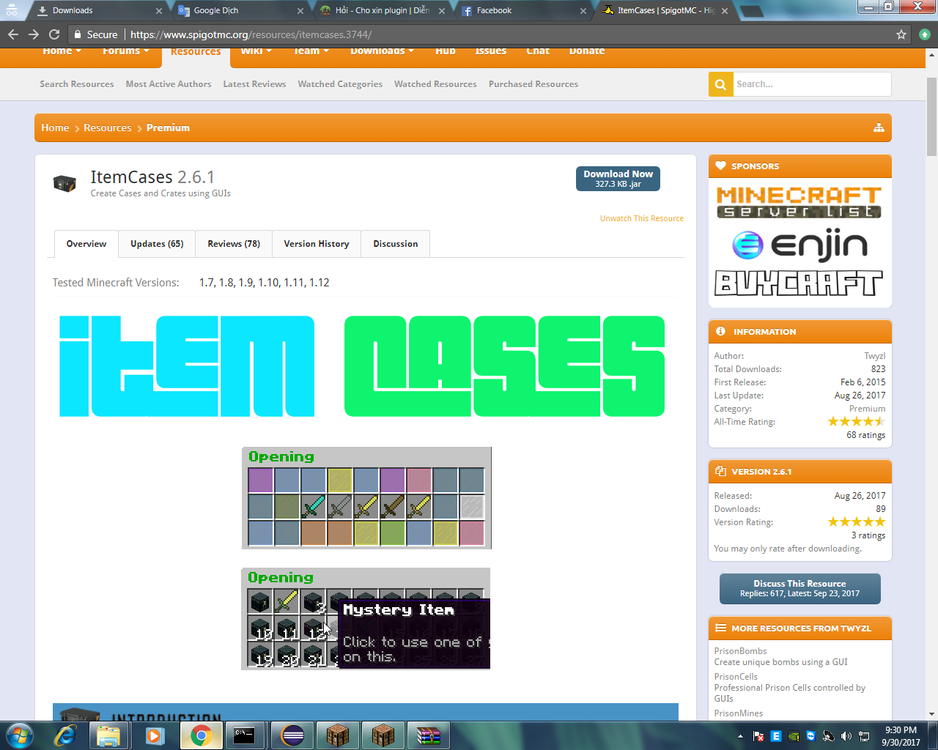Open File Explorer from the taskbar
Viewport: 938px width, 750px height.
(108, 735)
